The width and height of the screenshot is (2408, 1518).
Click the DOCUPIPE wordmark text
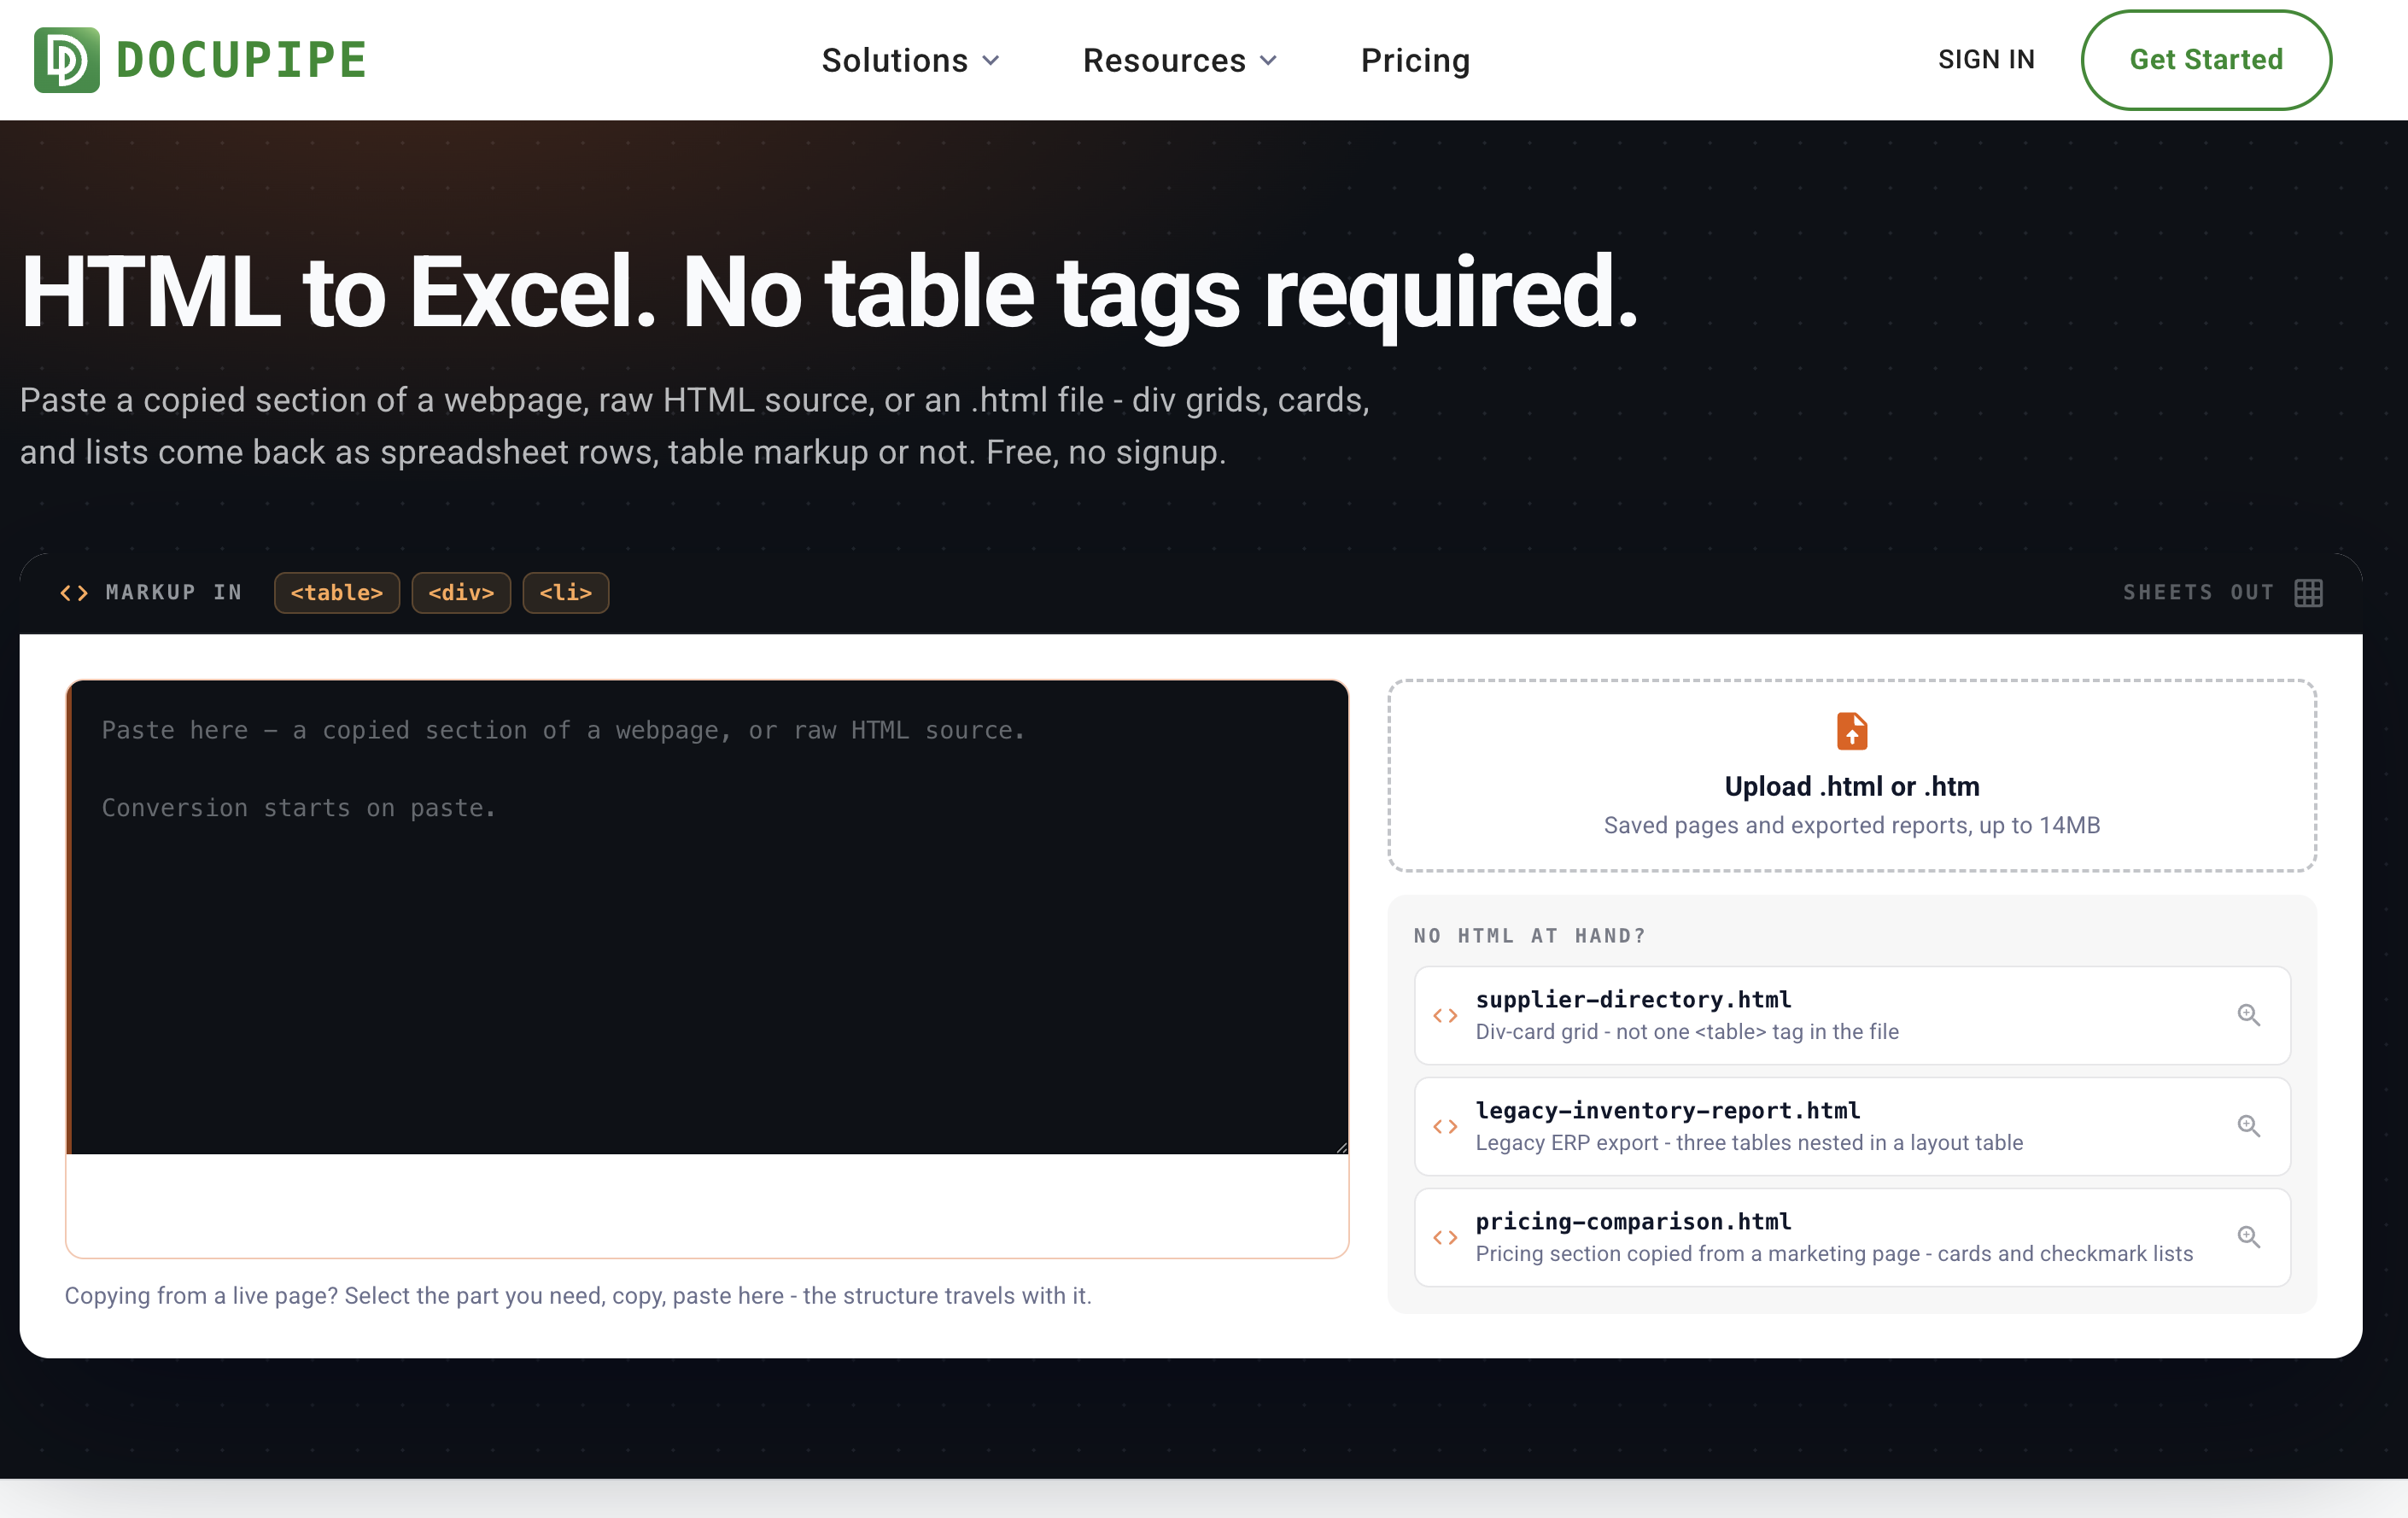(x=241, y=60)
